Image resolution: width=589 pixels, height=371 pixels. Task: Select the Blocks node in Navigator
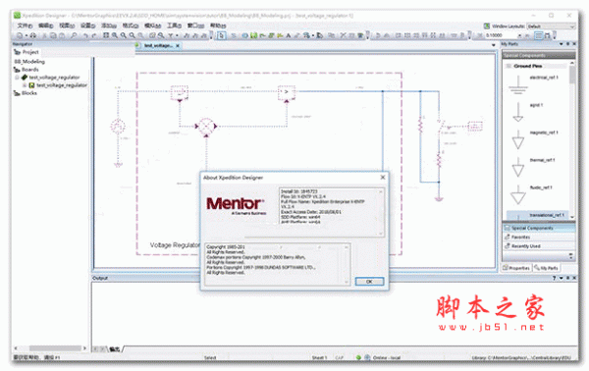26,93
